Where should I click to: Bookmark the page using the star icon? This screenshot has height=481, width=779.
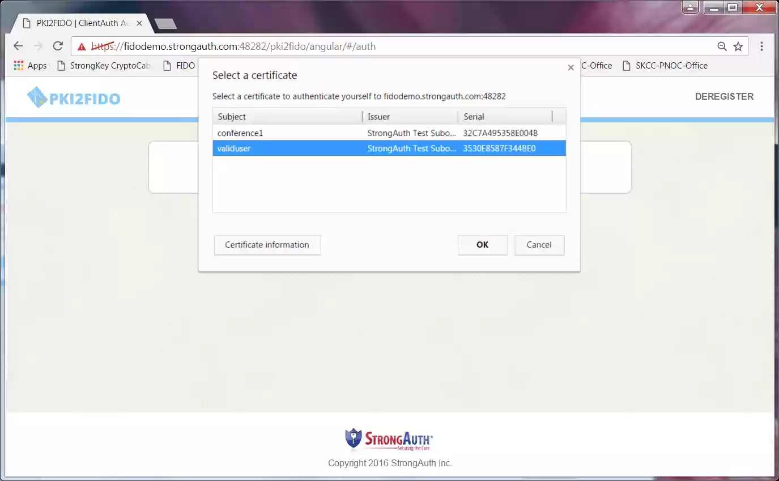pos(739,46)
